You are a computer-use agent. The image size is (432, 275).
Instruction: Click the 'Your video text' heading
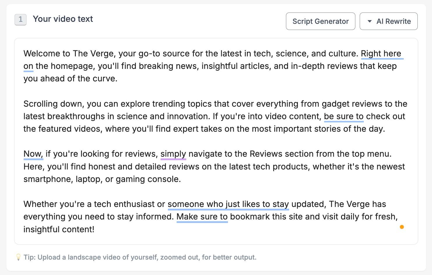pyautogui.click(x=63, y=19)
